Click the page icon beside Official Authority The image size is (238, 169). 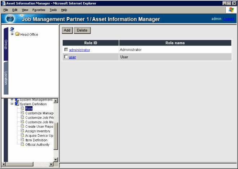(22, 144)
